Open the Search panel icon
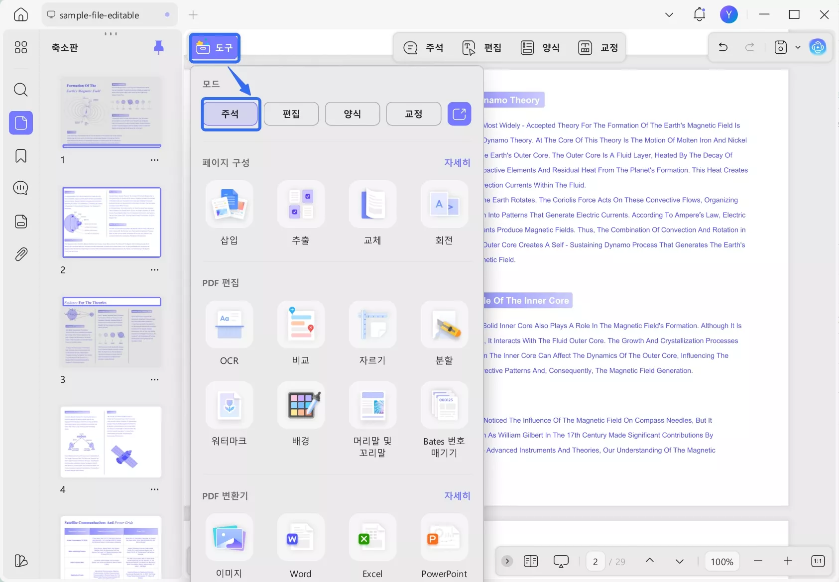The height and width of the screenshot is (582, 839). [21, 90]
